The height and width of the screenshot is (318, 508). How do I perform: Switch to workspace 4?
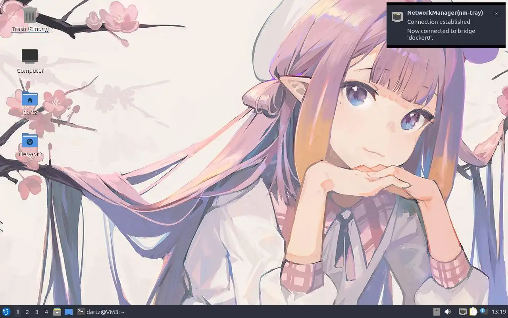pyautogui.click(x=46, y=312)
